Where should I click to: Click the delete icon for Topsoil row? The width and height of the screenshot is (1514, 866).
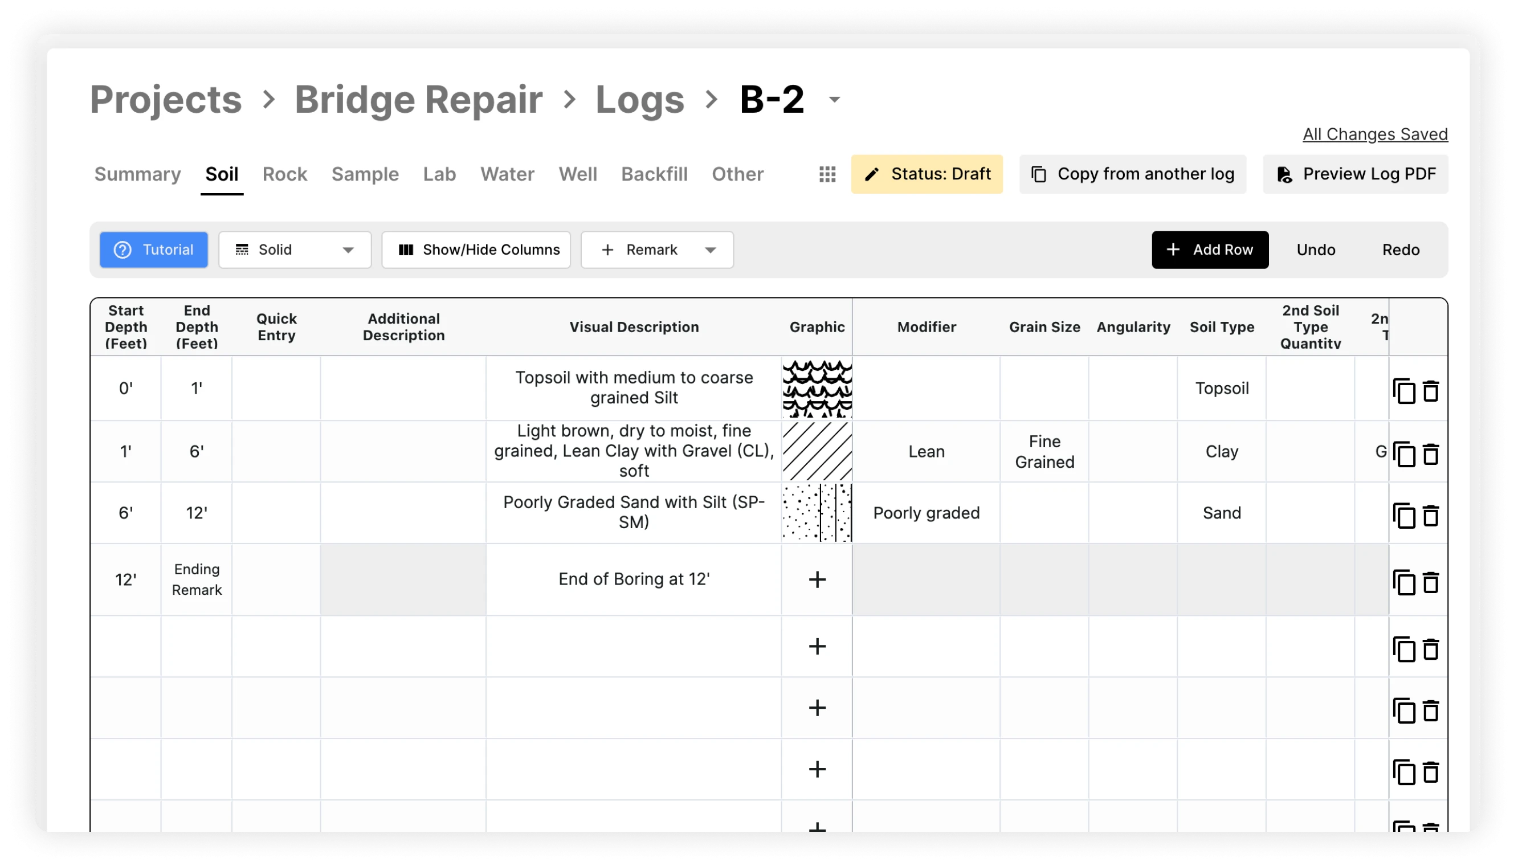[1430, 391]
